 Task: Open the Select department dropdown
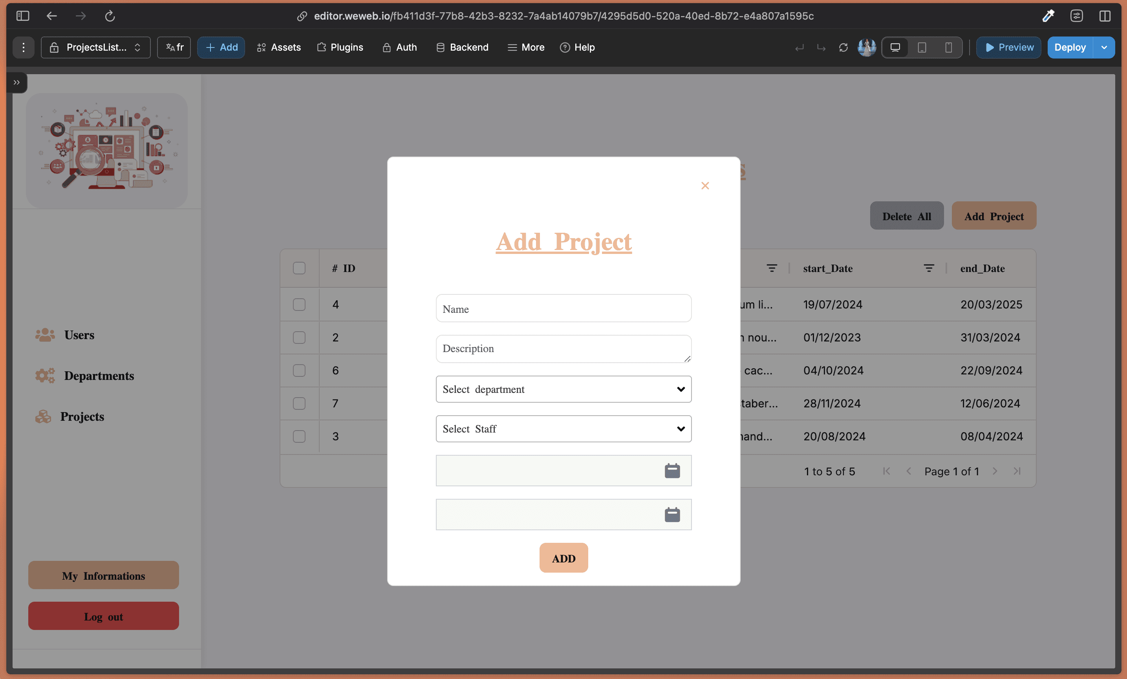pyautogui.click(x=563, y=389)
